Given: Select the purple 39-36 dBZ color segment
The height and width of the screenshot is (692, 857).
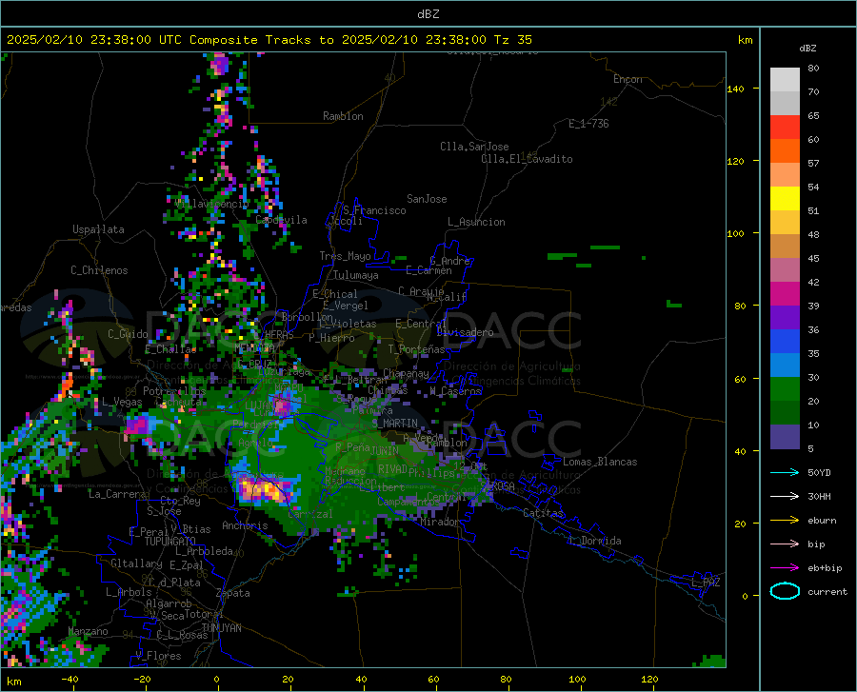Looking at the screenshot, I should coord(785,318).
